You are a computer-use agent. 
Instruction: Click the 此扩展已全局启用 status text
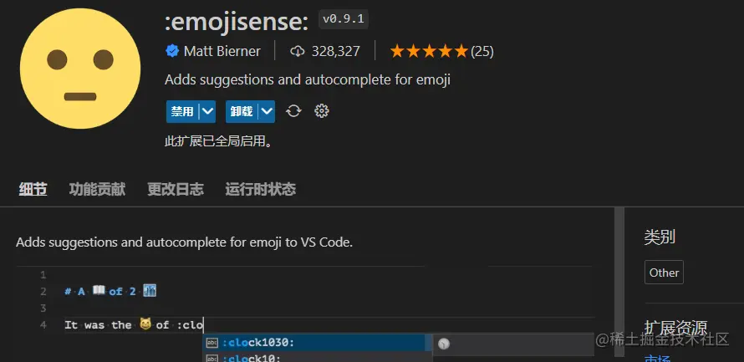[x=219, y=141]
